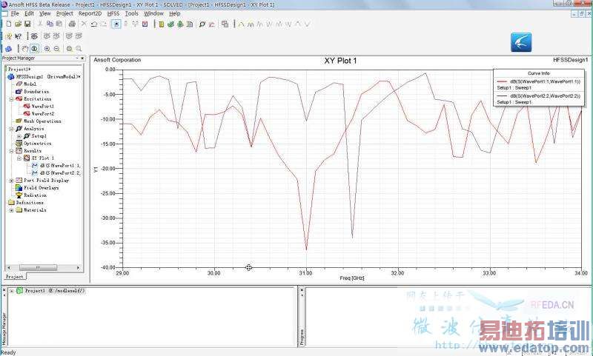Viewport: 593px width, 356px height.
Task: Click the first curve marker toolbar icon
Action: point(242,24)
